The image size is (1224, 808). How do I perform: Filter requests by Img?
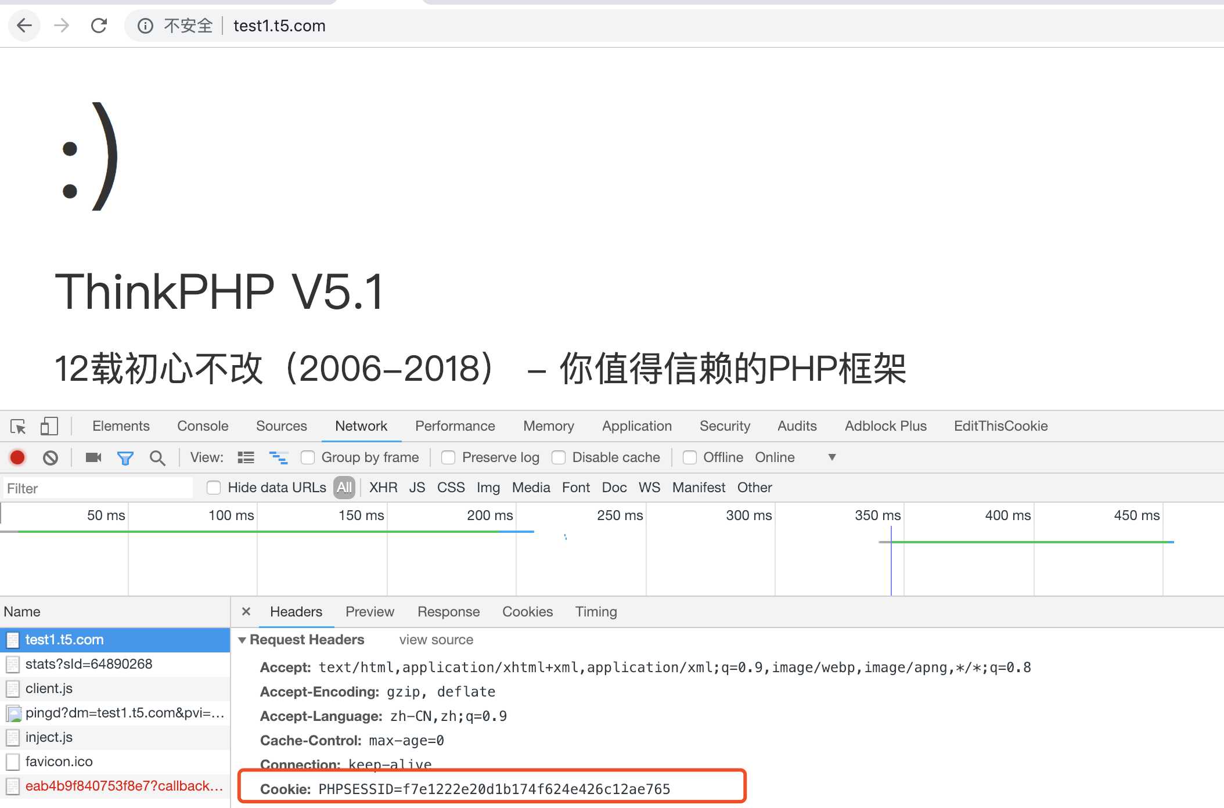coord(488,488)
